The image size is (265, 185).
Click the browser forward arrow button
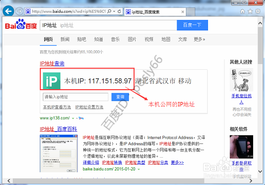coord(19,11)
